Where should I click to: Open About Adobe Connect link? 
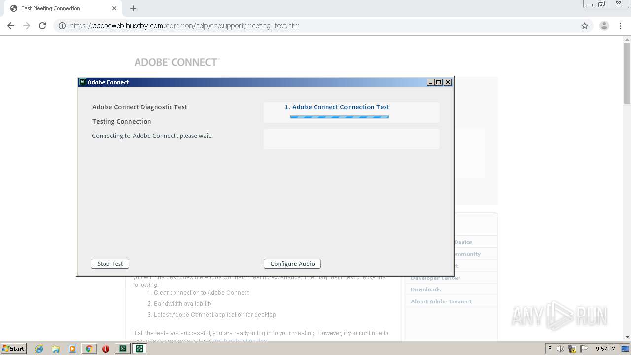pos(441,301)
